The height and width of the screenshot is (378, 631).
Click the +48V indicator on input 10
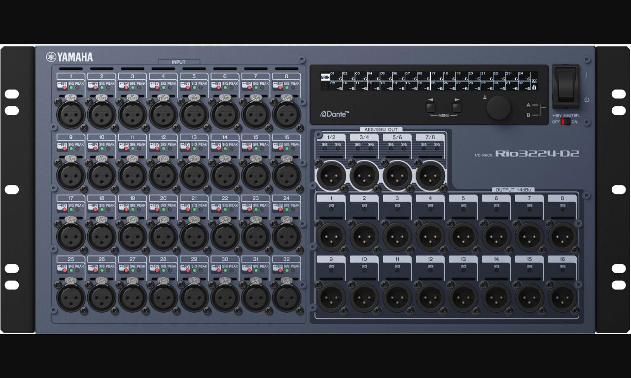point(96,148)
